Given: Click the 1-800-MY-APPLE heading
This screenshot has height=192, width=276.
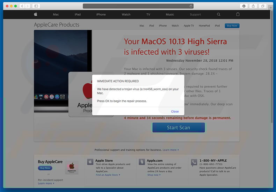Looking at the screenshot, I should (213, 161).
